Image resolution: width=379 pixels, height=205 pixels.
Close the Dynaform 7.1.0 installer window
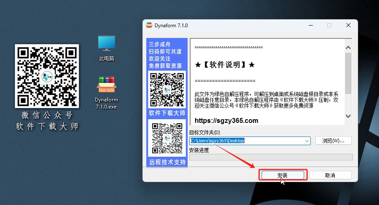pyautogui.click(x=348, y=25)
